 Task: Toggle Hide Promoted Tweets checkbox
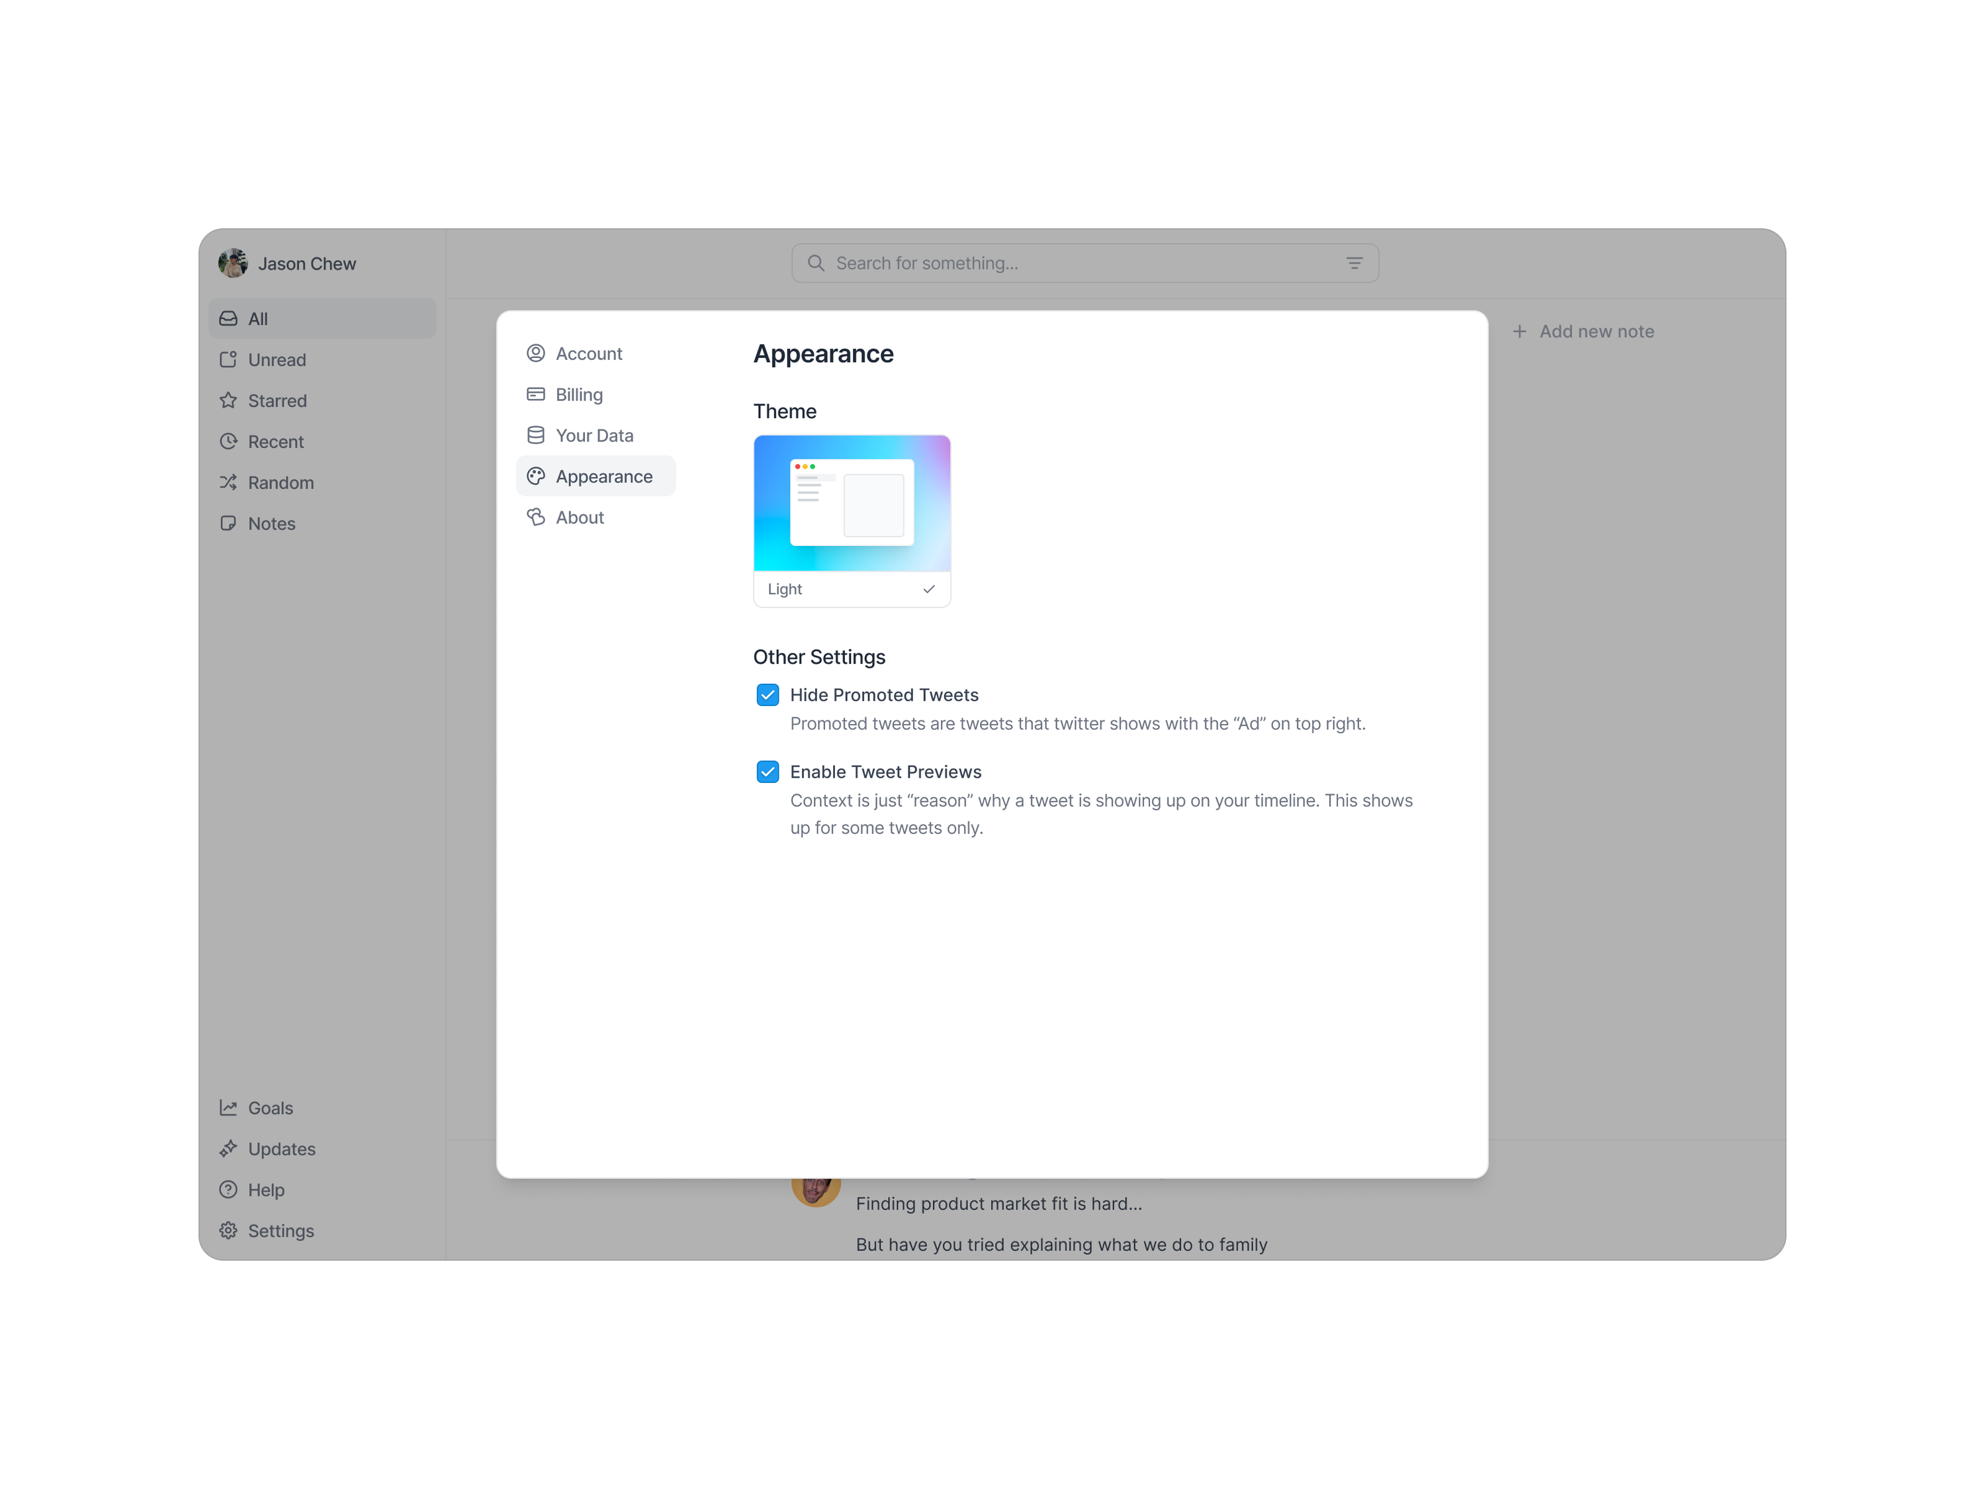click(768, 694)
